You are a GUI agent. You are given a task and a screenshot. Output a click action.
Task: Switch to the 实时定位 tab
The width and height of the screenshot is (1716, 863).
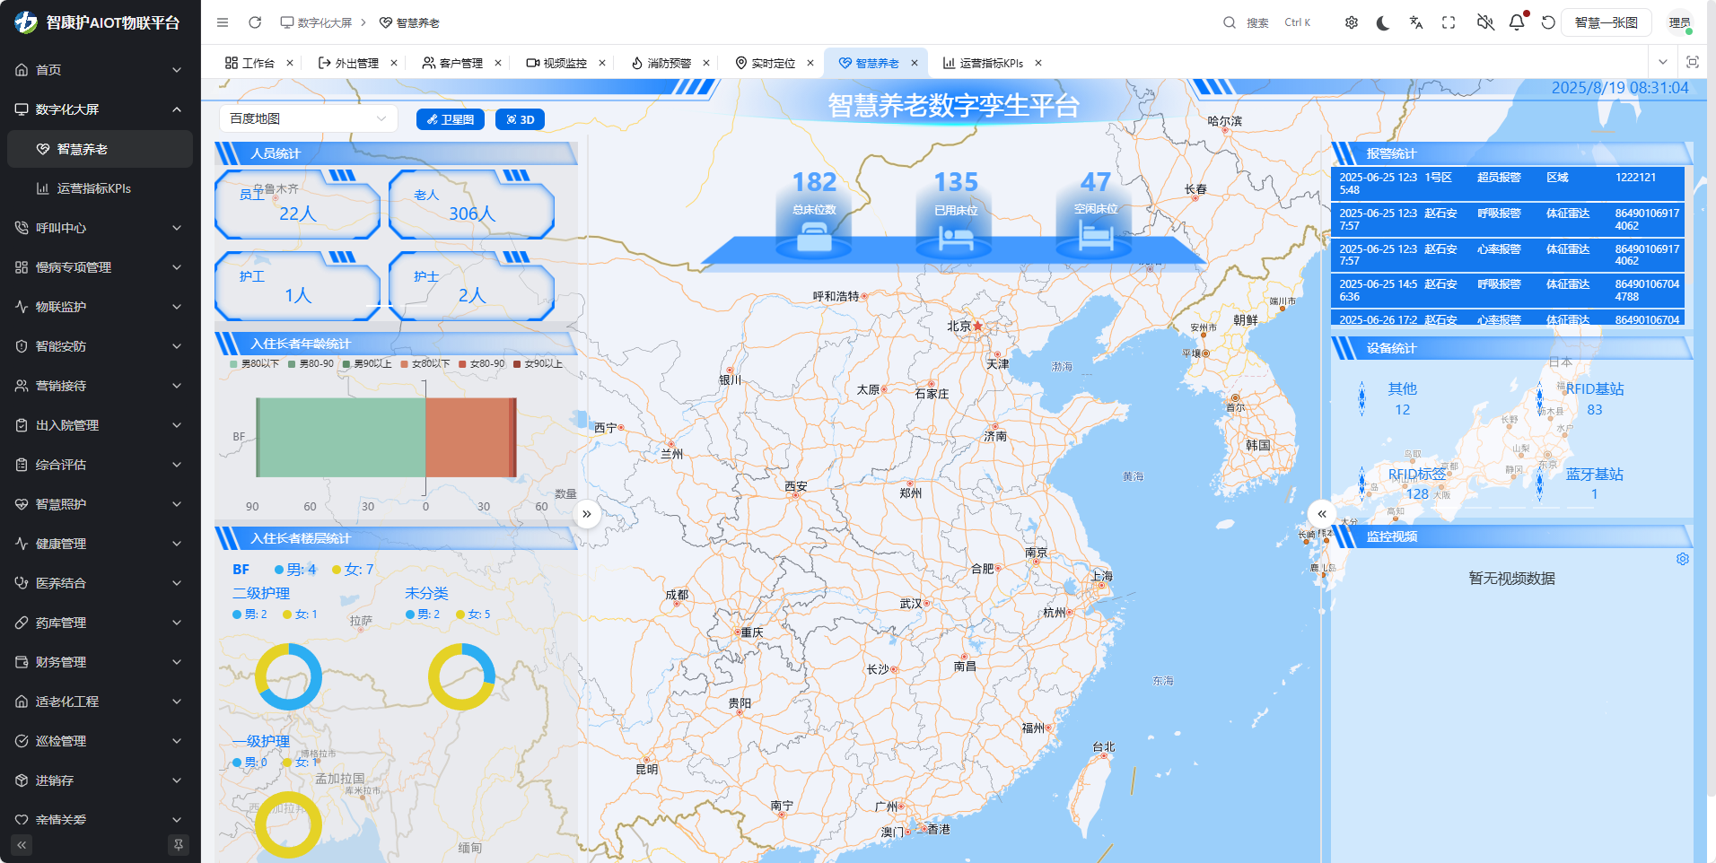[766, 63]
